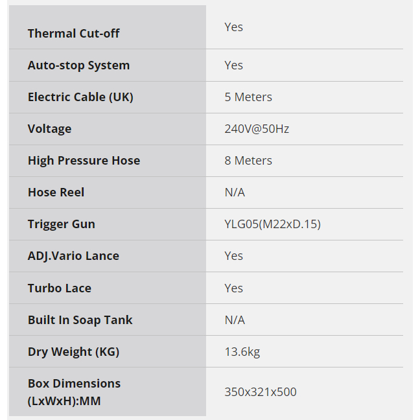
Task: Click the Thermal Cut-off label
Action: click(73, 33)
